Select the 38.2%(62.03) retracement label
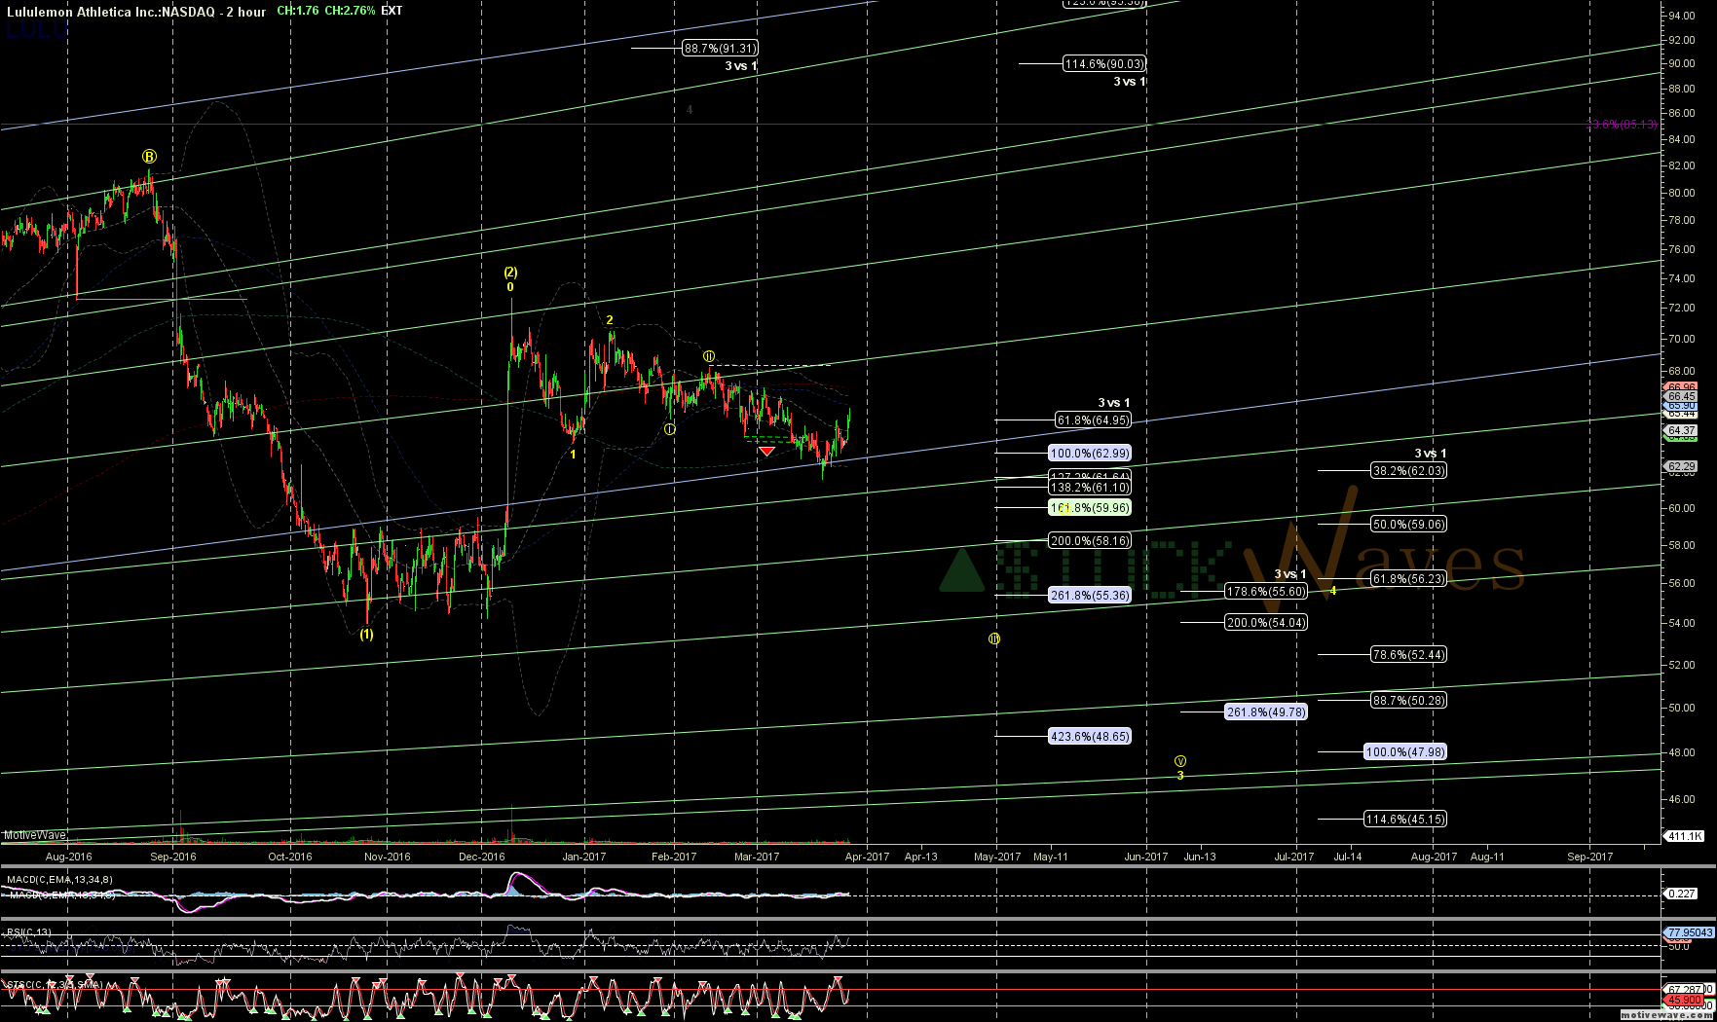The width and height of the screenshot is (1717, 1022). pyautogui.click(x=1408, y=471)
